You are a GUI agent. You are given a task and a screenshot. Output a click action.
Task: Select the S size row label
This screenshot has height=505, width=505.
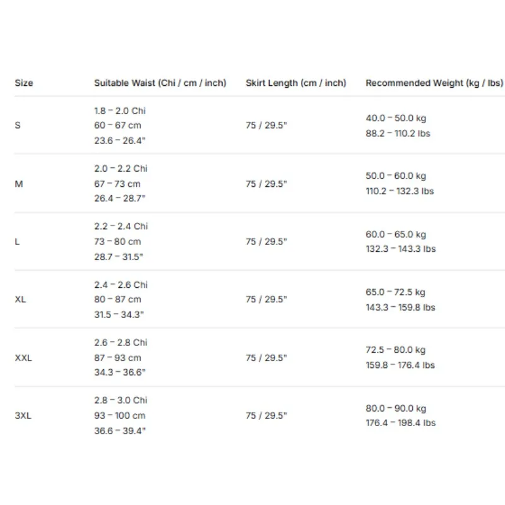click(18, 125)
